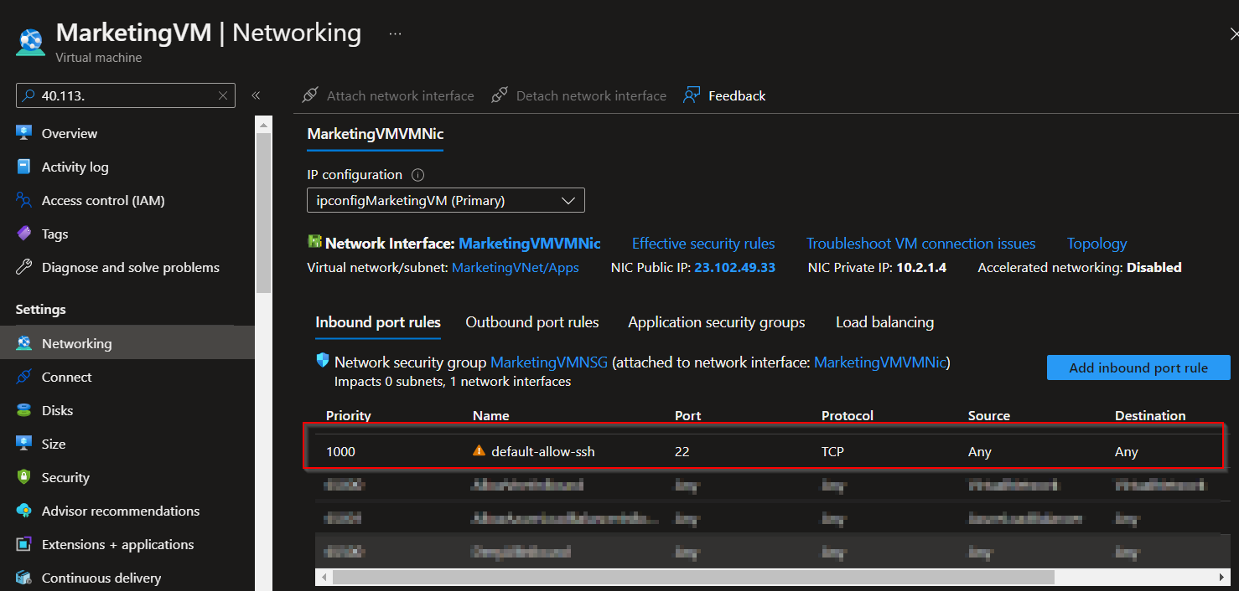Go to Access control (IAM)
This screenshot has width=1239, height=591.
(x=103, y=200)
